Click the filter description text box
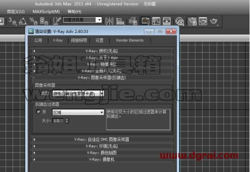The width and height of the screenshot is (250, 172). tap(138, 119)
